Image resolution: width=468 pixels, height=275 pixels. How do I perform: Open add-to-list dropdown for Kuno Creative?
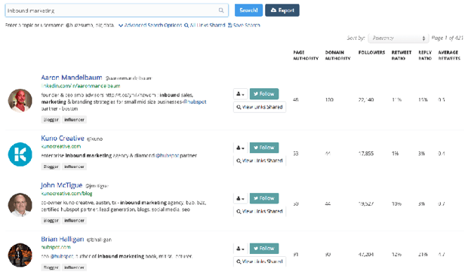(x=240, y=148)
